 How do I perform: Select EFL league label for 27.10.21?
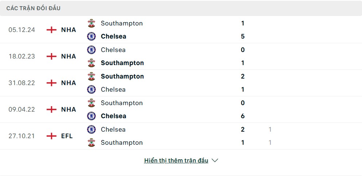pyautogui.click(x=67, y=136)
